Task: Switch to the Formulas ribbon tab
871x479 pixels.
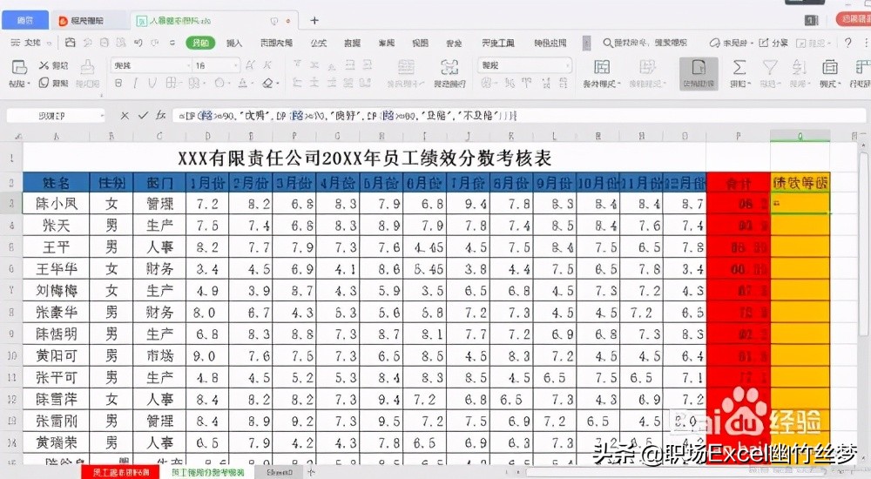Action: pos(318,43)
